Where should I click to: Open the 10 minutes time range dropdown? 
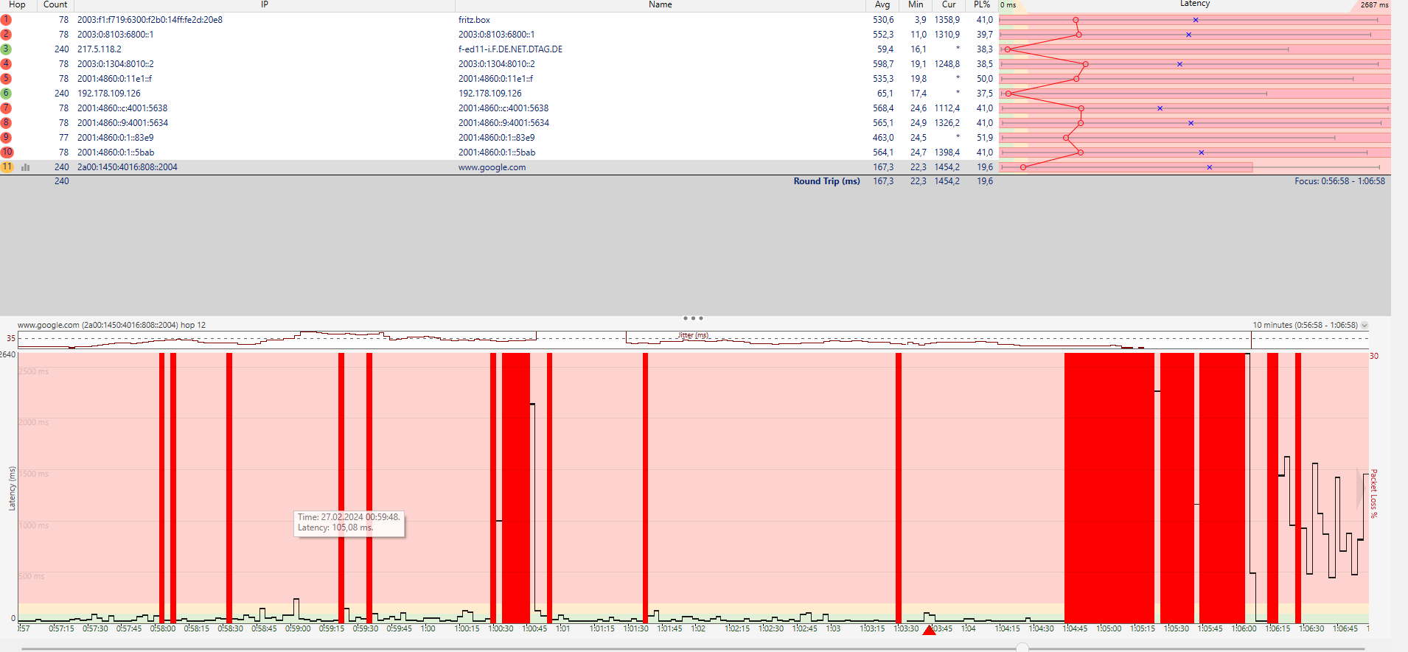pos(1365,325)
